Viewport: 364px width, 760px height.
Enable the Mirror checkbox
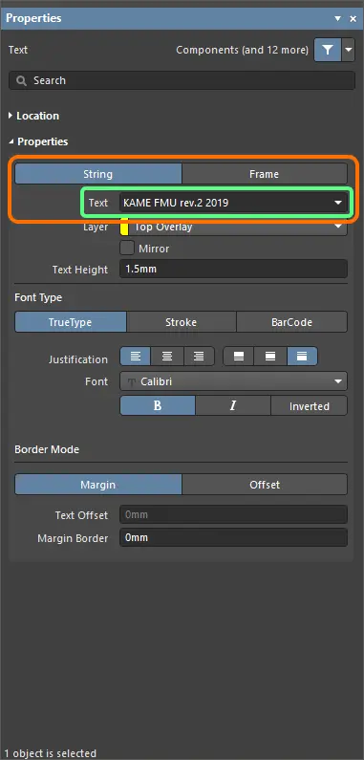[127, 249]
